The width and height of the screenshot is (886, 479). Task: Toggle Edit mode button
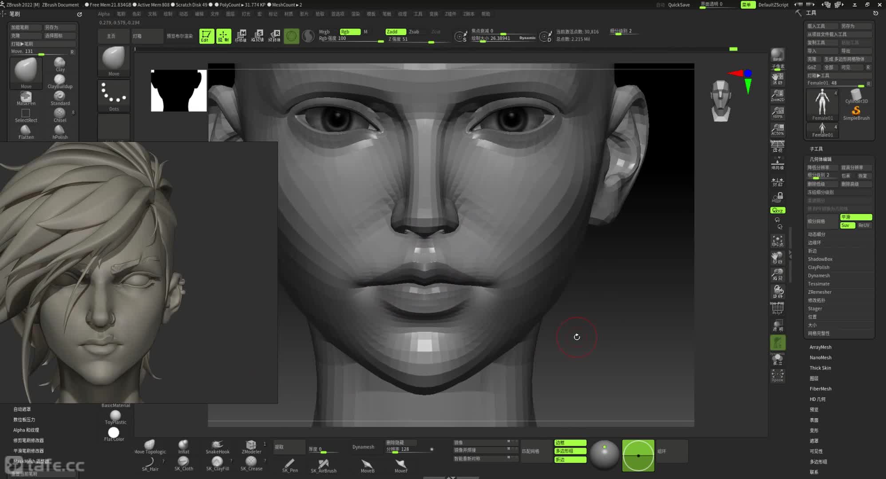tap(206, 36)
